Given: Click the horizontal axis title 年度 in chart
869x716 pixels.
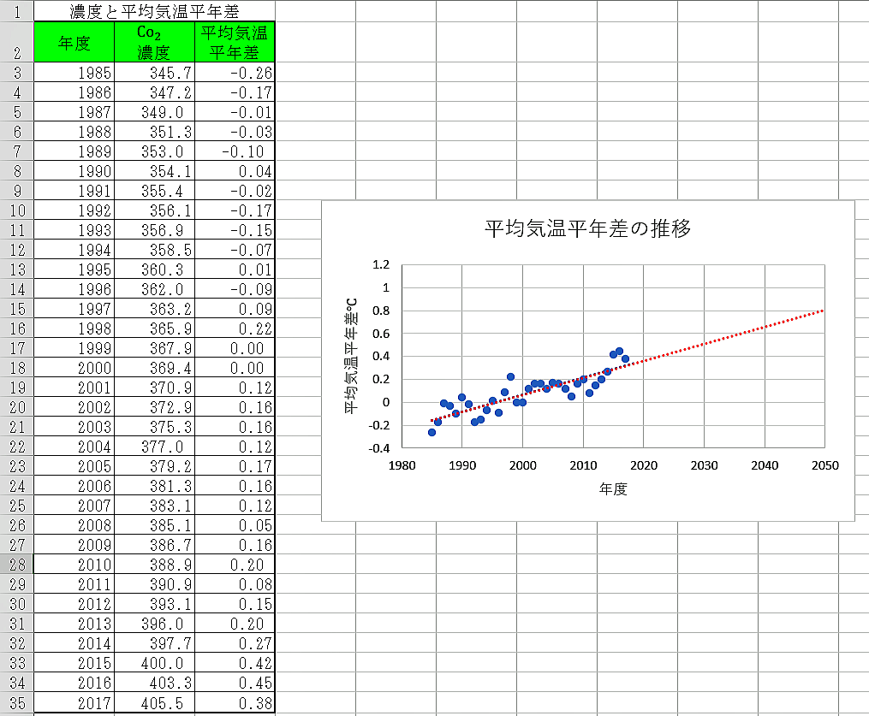Looking at the screenshot, I should coord(613,489).
